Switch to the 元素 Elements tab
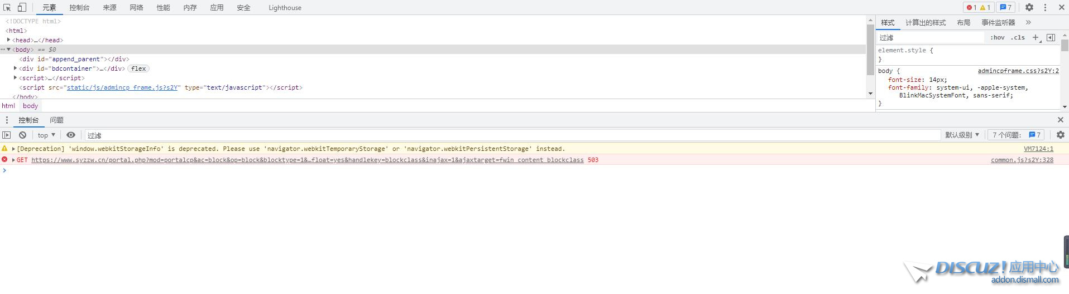The height and width of the screenshot is (294, 1069). click(x=49, y=8)
